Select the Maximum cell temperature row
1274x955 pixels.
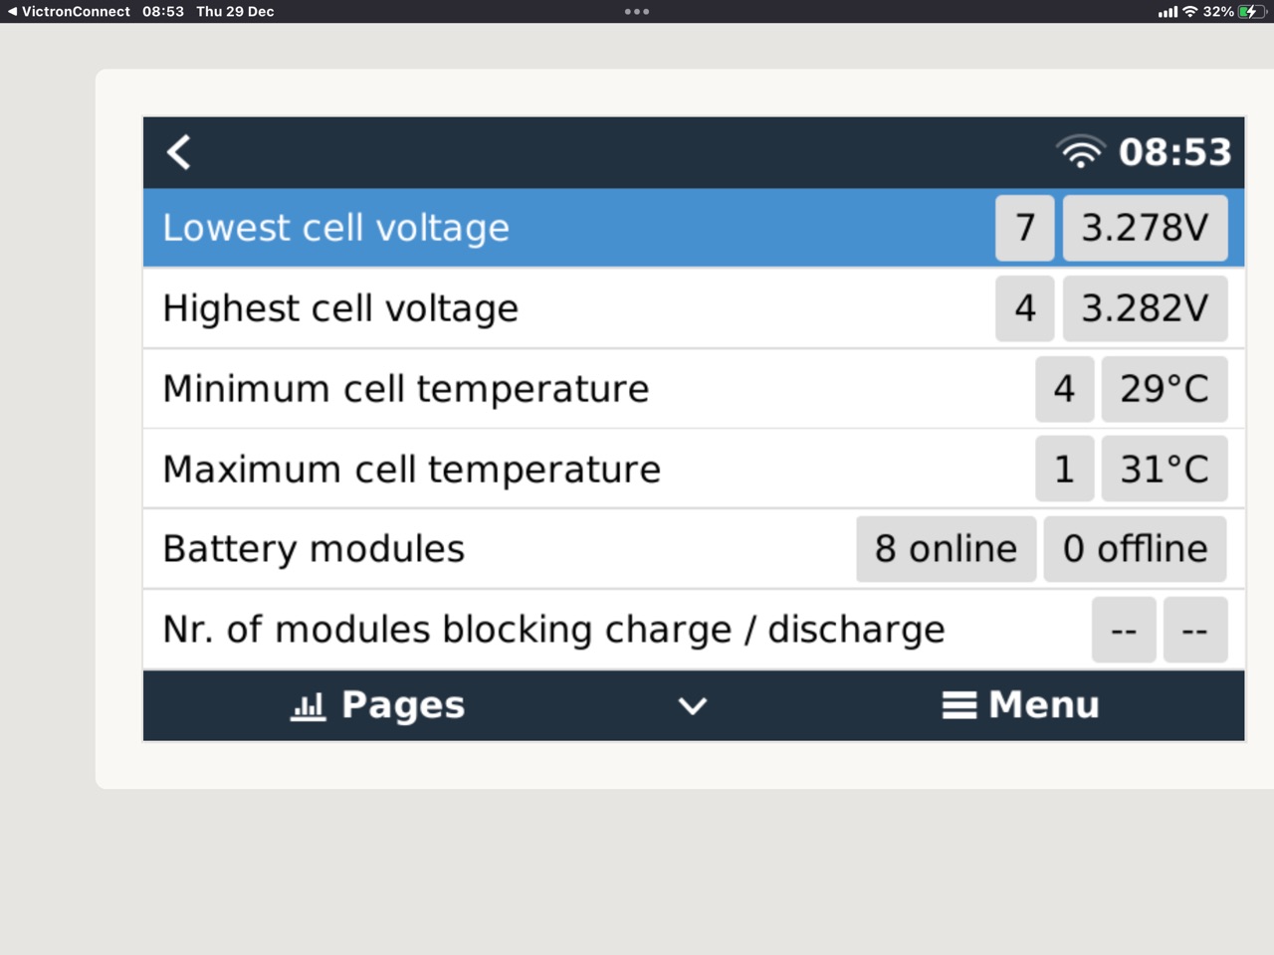point(694,469)
